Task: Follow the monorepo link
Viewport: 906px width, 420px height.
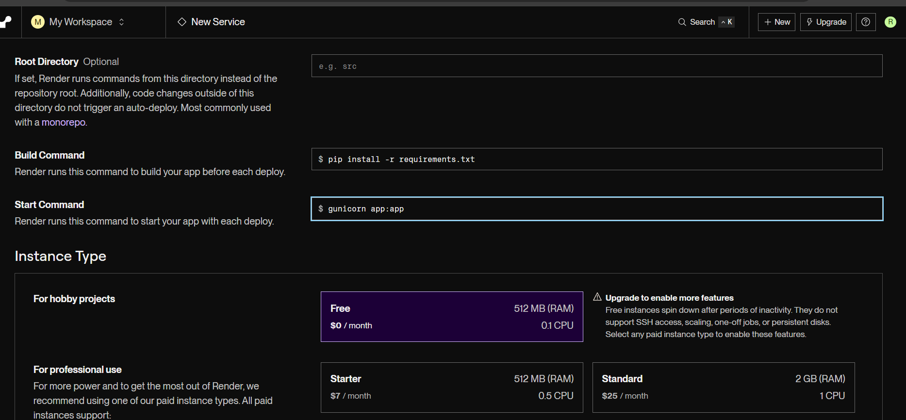Action: pos(64,122)
